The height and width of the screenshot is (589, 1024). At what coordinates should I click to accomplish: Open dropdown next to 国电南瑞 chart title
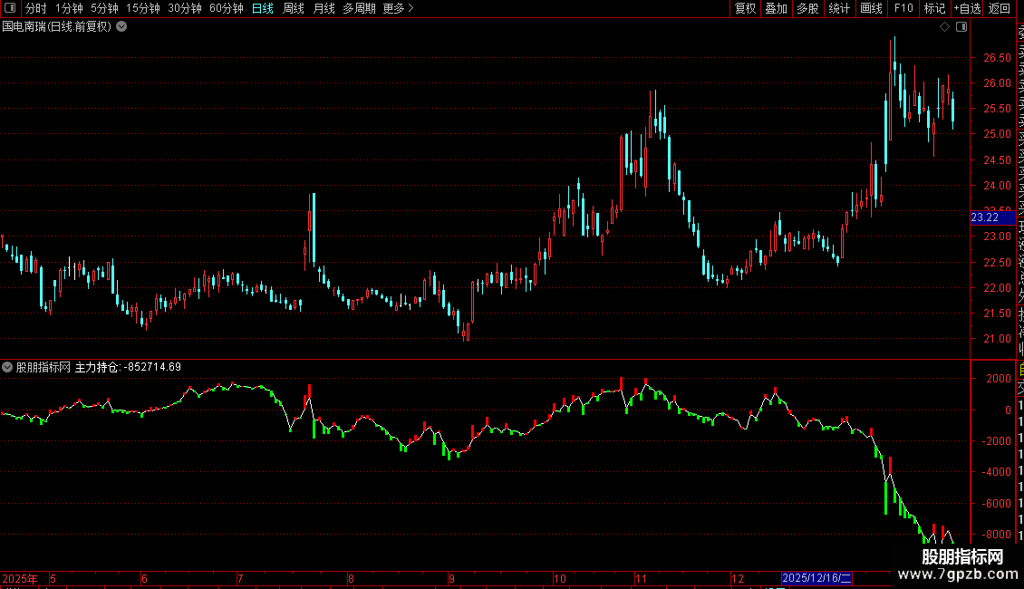point(121,27)
